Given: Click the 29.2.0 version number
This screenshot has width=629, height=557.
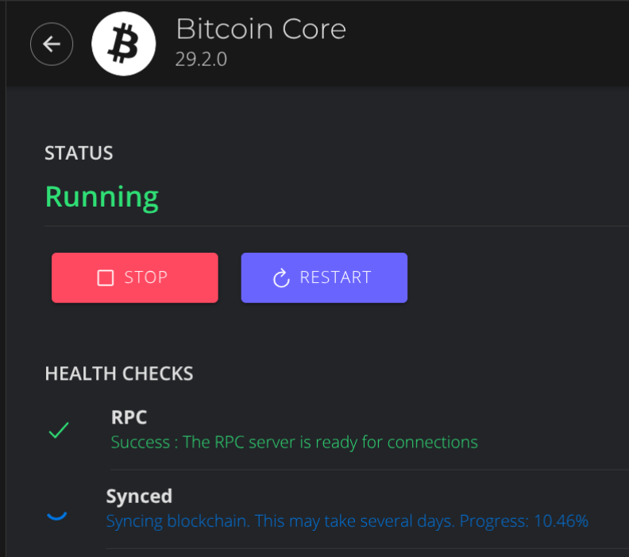Looking at the screenshot, I should coord(202,60).
